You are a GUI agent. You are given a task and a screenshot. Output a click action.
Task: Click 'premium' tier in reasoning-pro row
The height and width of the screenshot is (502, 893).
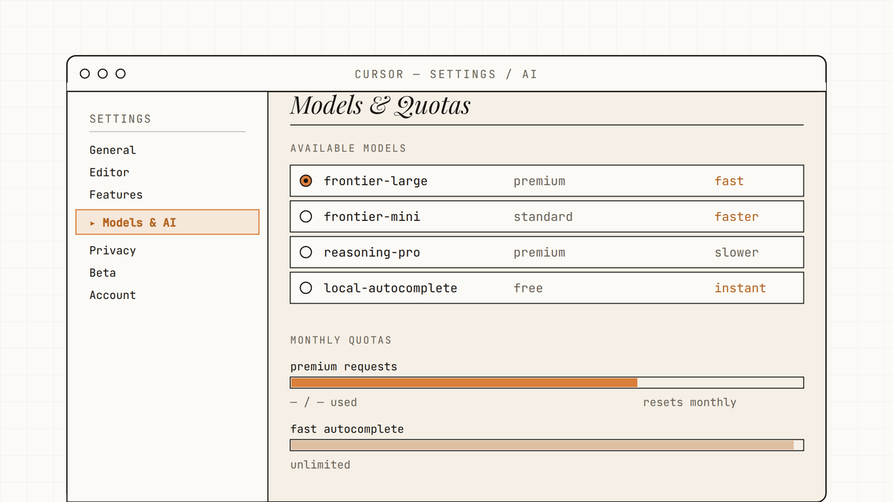(540, 252)
